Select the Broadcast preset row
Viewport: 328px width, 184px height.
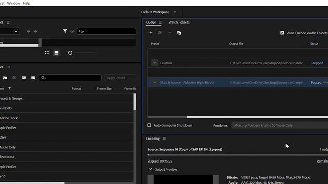point(67,157)
